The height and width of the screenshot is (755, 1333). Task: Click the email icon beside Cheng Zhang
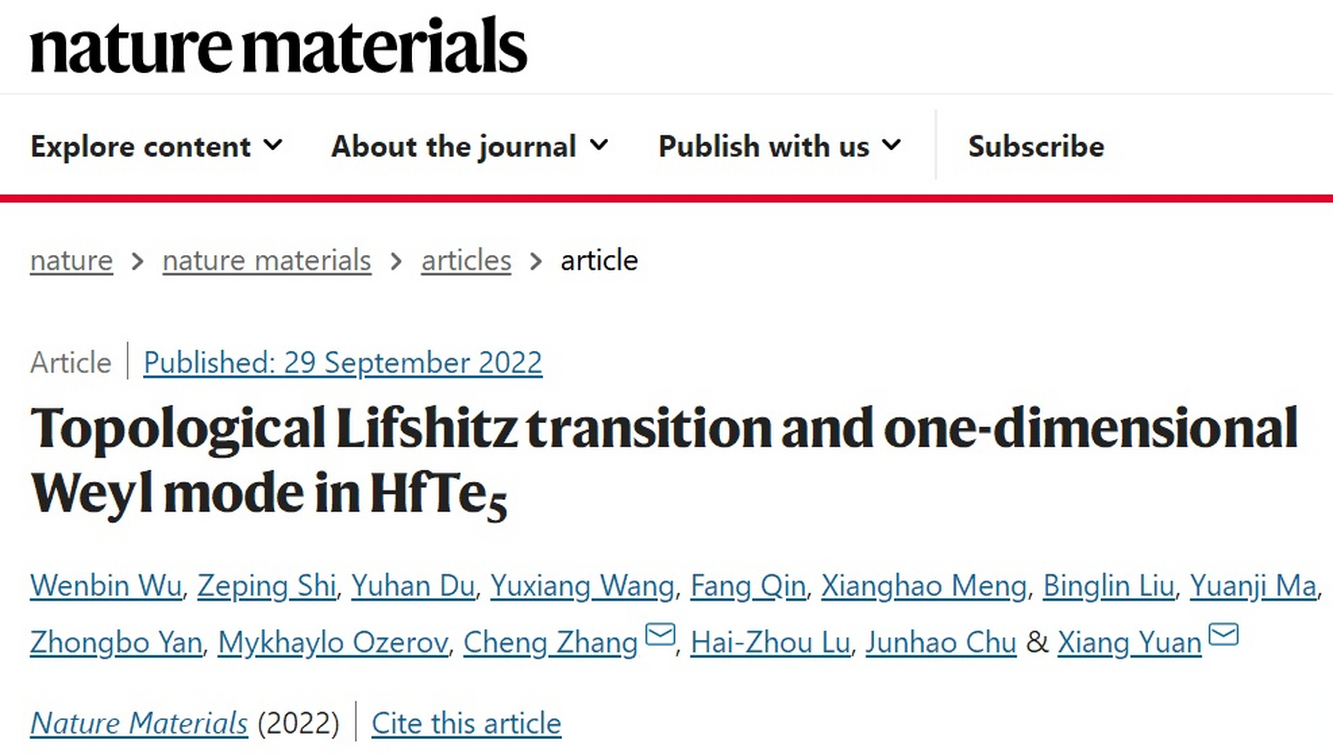[x=660, y=635]
